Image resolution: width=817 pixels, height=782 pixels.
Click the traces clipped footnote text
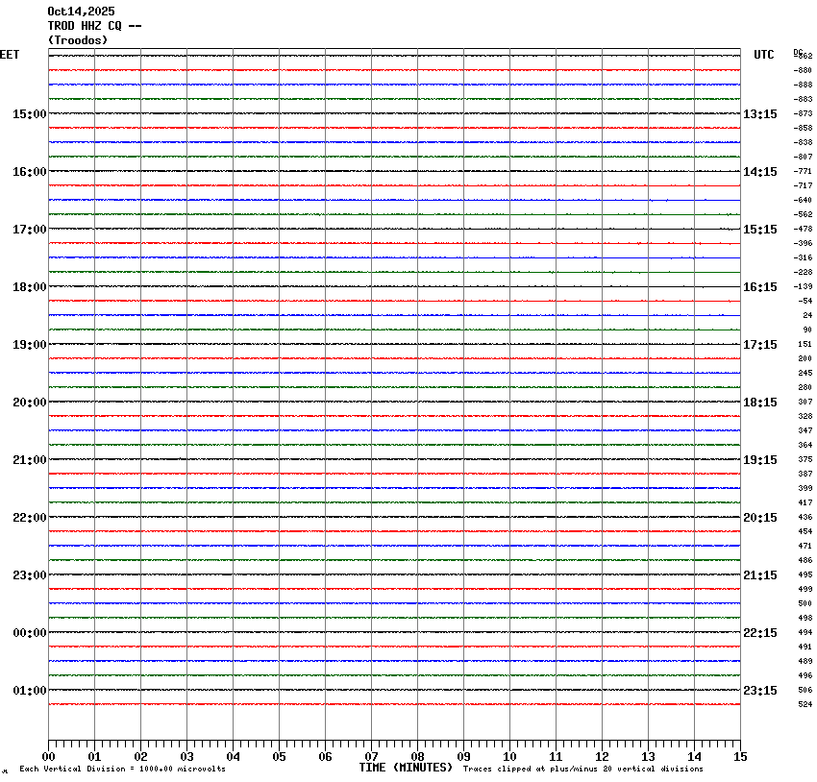click(582, 770)
